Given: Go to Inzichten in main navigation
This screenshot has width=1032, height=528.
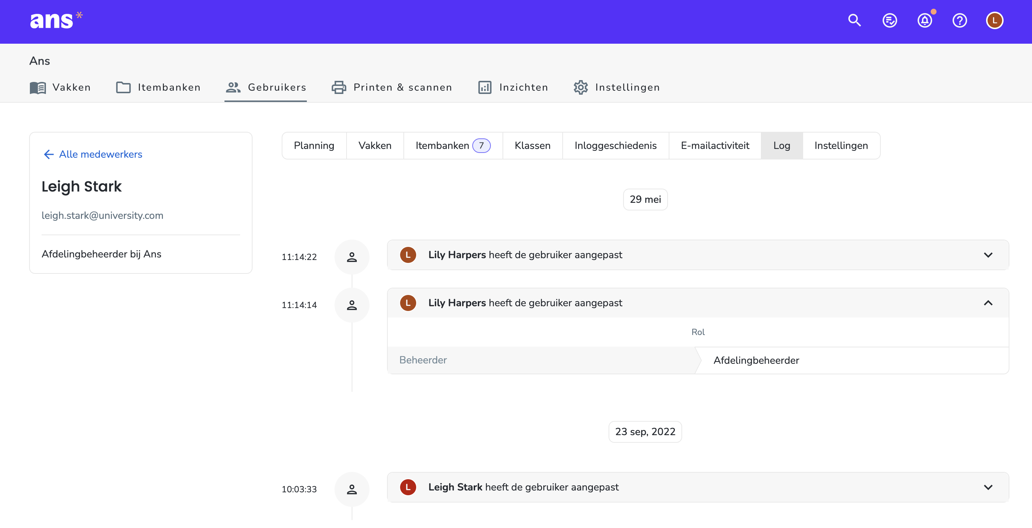Looking at the screenshot, I should [x=513, y=88].
